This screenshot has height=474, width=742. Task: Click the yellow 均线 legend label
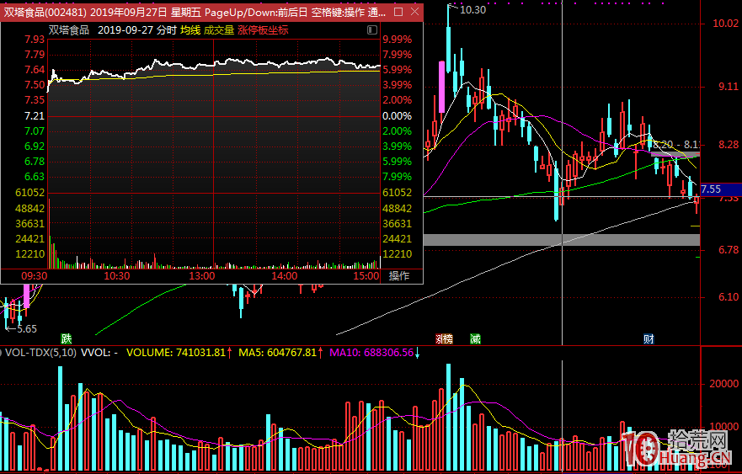(x=190, y=30)
